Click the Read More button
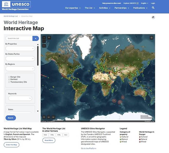The image size is (169, 153). (x=49, y=140)
